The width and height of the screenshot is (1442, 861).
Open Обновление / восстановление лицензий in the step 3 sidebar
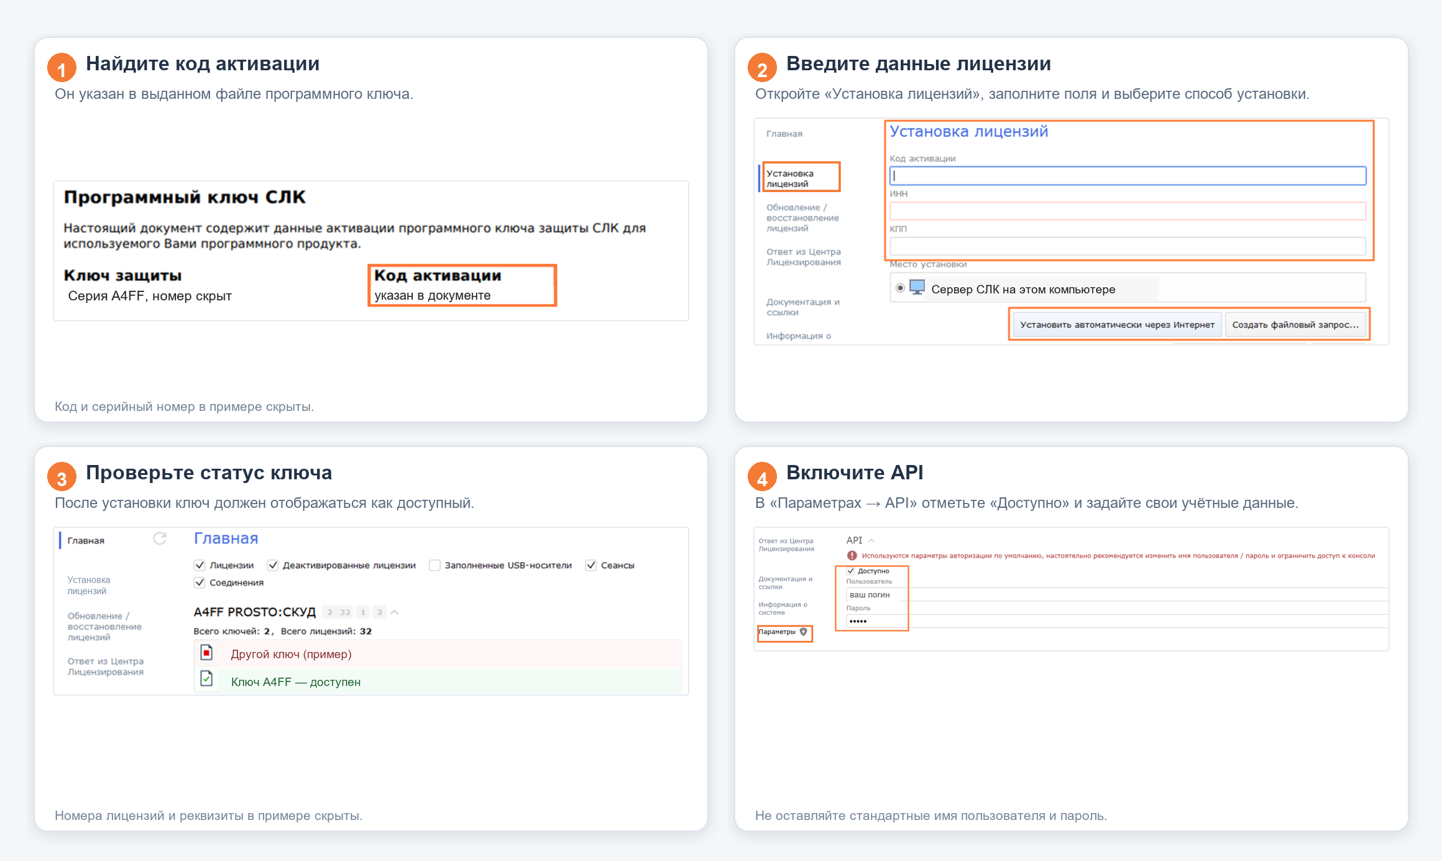click(104, 627)
